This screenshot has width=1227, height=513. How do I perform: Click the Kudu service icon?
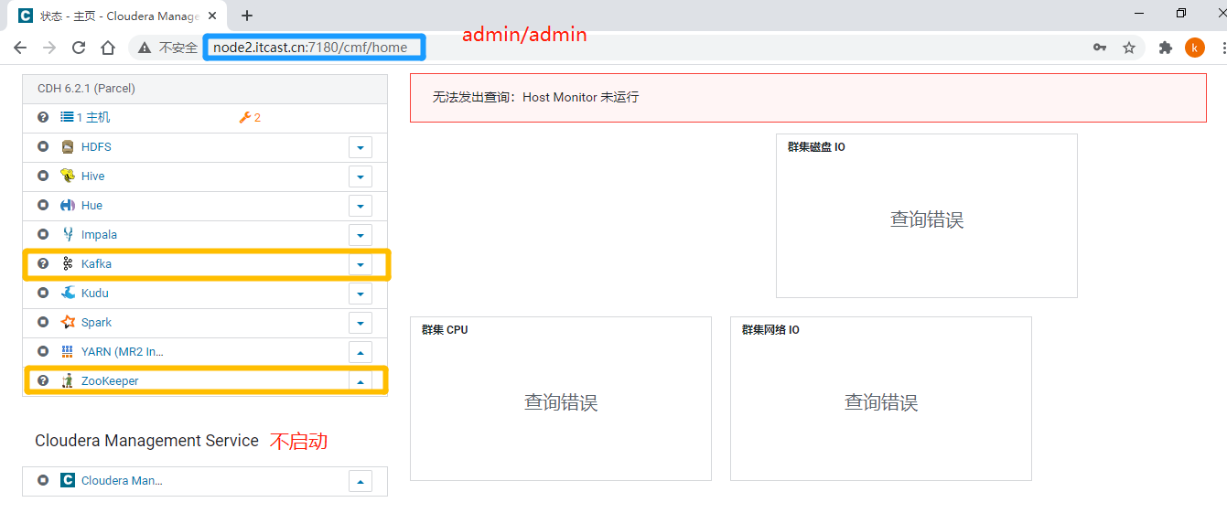[67, 294]
